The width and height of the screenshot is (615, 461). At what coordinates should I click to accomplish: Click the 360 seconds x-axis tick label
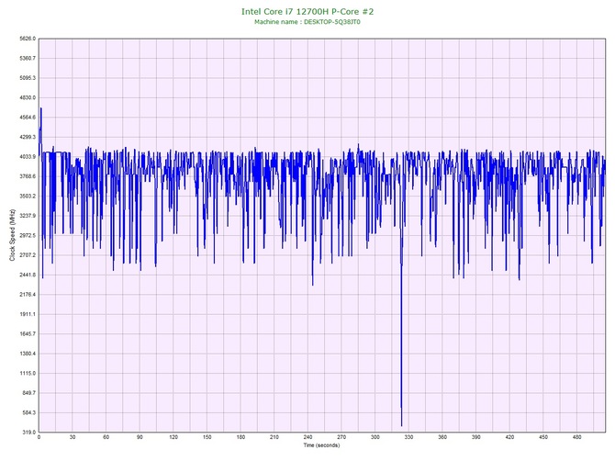coord(442,437)
